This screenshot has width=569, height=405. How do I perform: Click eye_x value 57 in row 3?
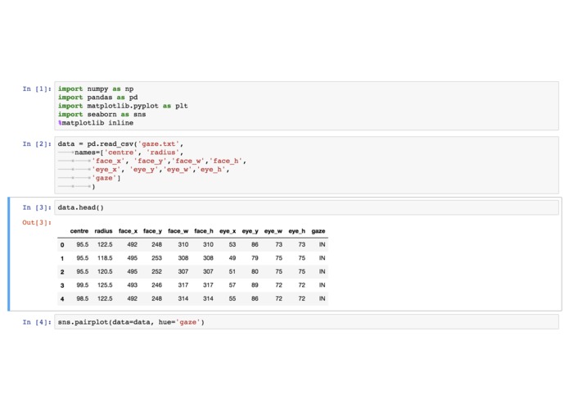click(x=233, y=284)
